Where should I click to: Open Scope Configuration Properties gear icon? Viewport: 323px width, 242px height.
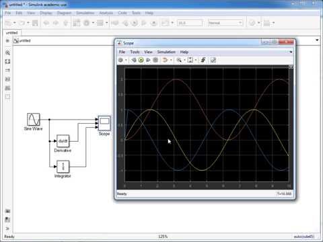click(x=120, y=60)
